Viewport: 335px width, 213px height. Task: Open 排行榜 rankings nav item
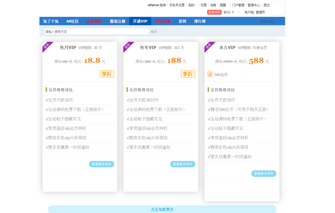[x=200, y=21]
